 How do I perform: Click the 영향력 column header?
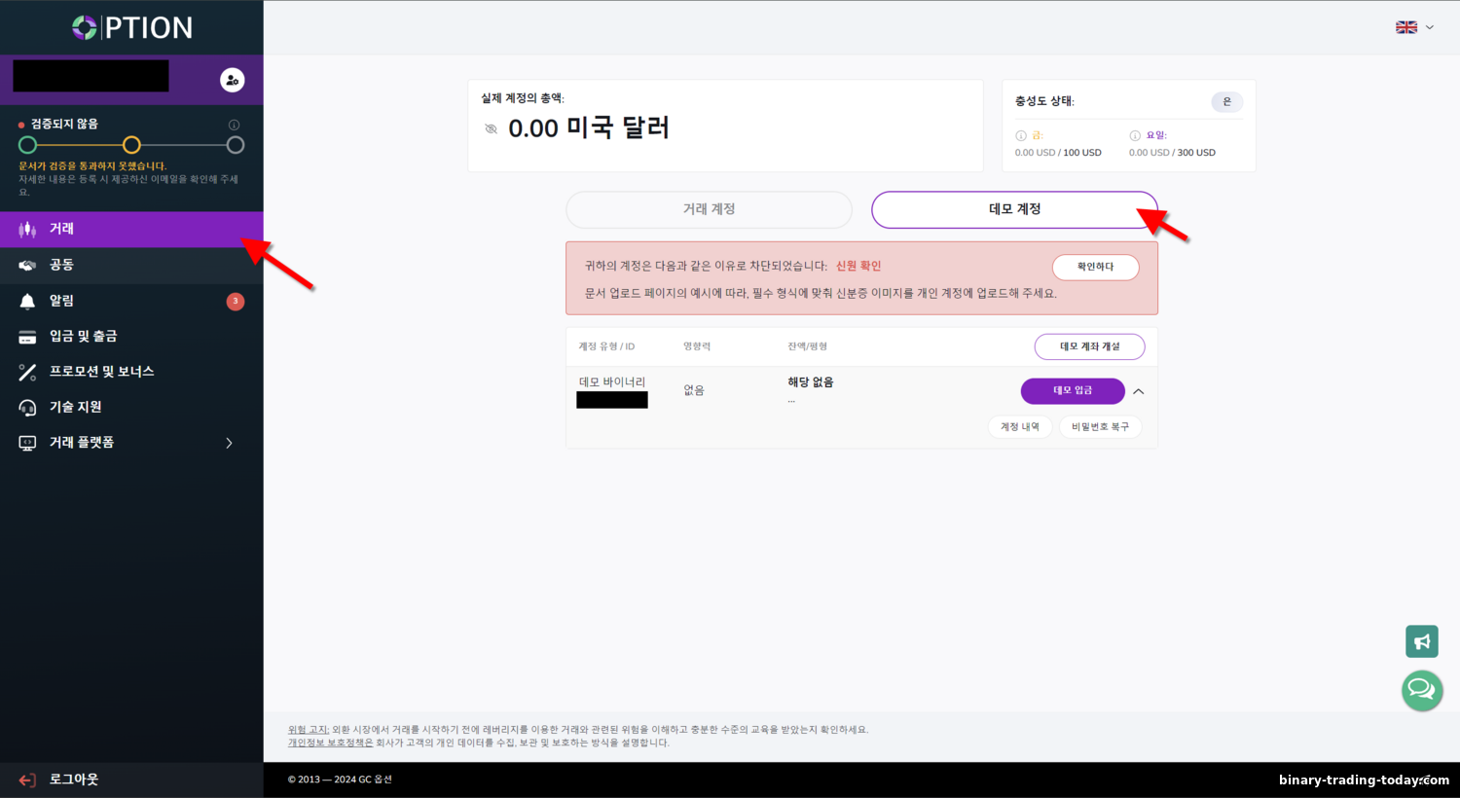click(697, 346)
